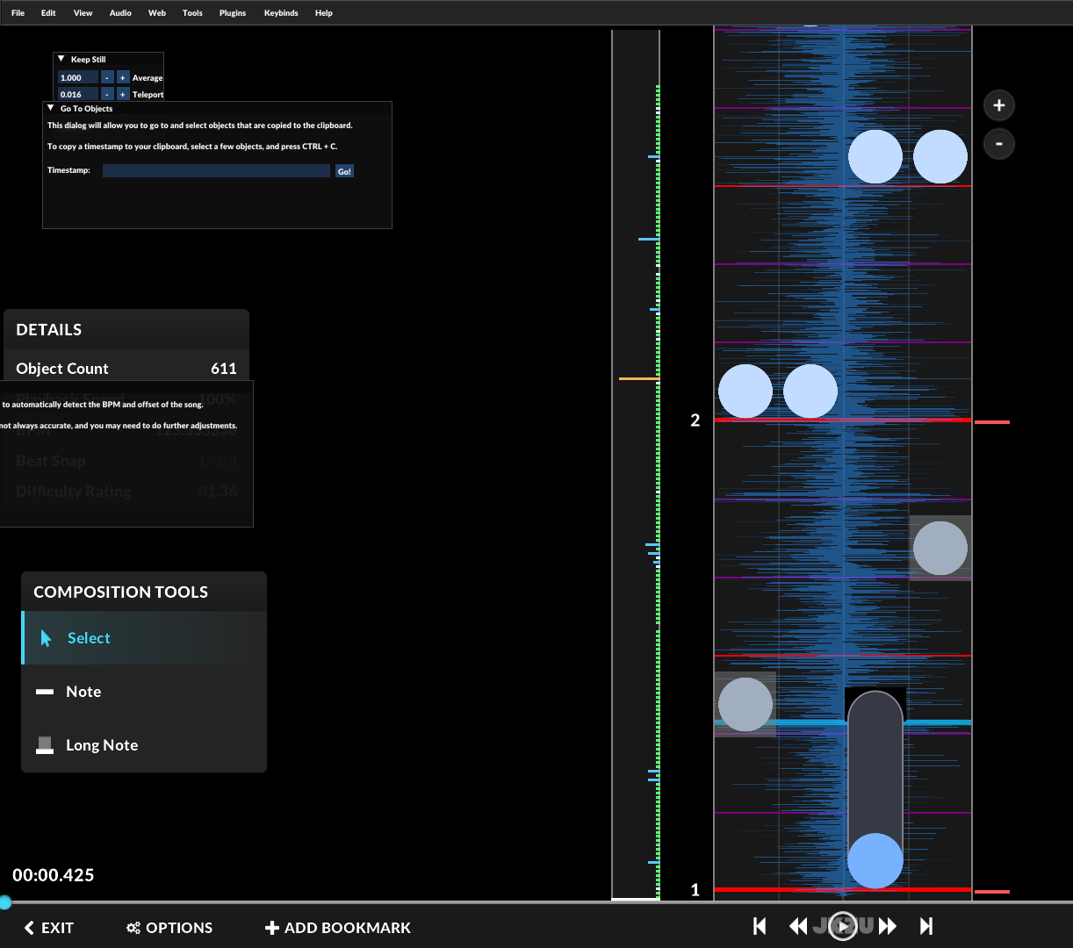The width and height of the screenshot is (1073, 948).
Task: Click Add Bookmark
Action: [338, 928]
